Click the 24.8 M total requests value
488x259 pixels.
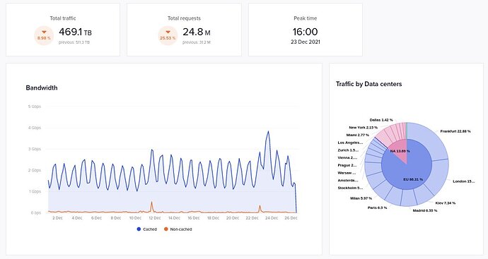point(197,32)
